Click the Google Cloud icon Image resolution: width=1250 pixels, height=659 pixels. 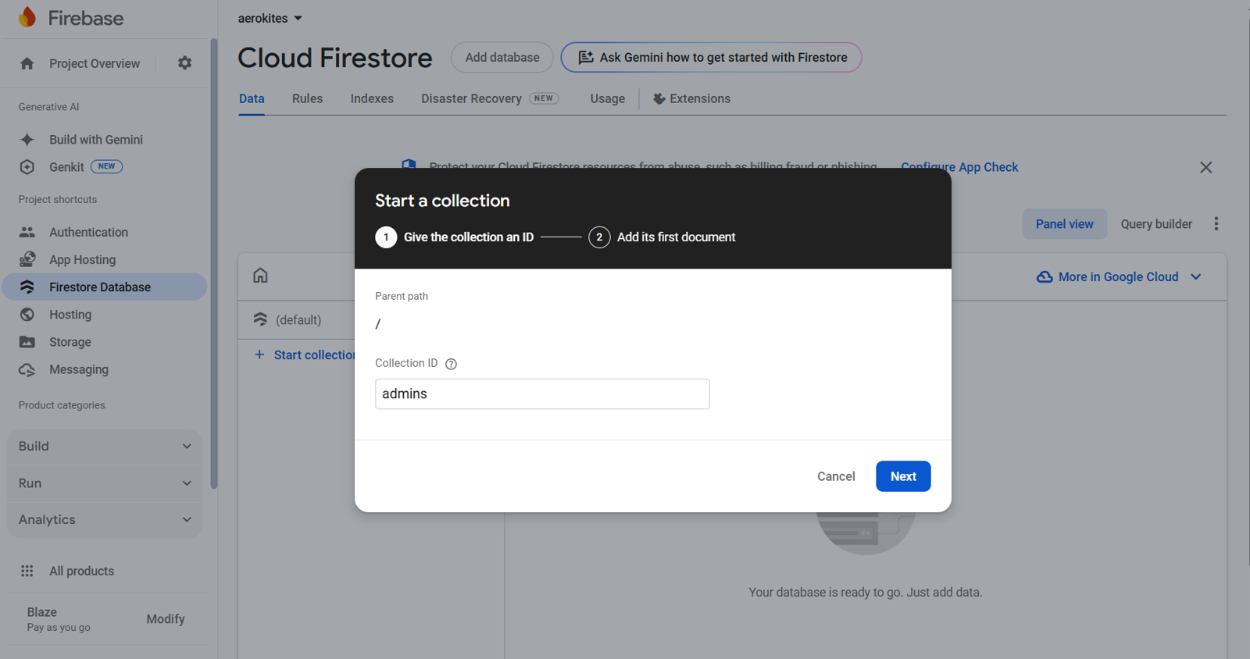coord(1045,276)
